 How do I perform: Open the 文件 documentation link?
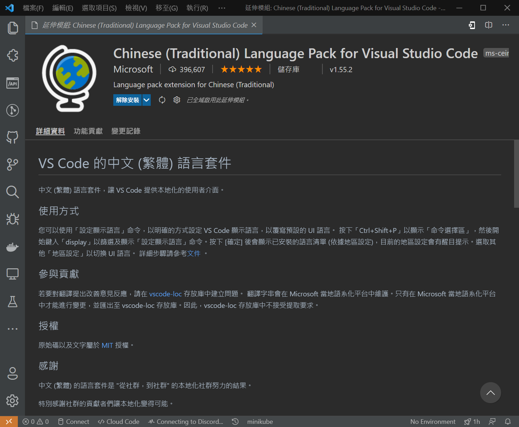click(x=194, y=253)
